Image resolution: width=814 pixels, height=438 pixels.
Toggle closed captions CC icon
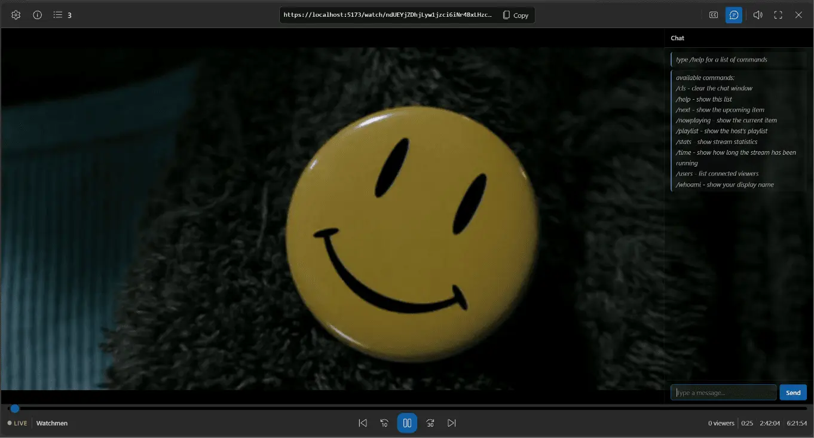[x=714, y=15]
